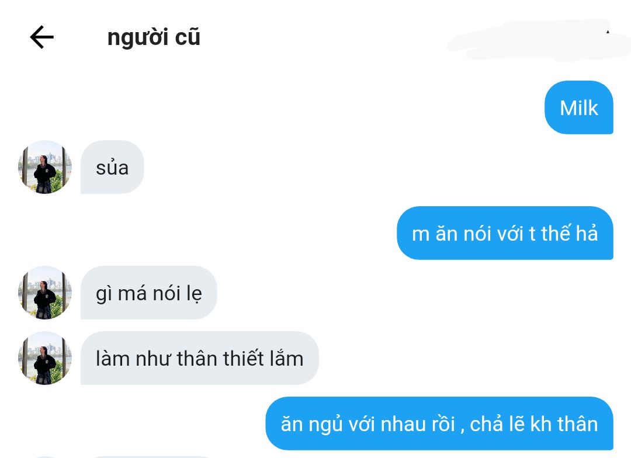Image resolution: width=631 pixels, height=458 pixels.
Task: Open the người cũ conversation title
Action: tap(154, 37)
